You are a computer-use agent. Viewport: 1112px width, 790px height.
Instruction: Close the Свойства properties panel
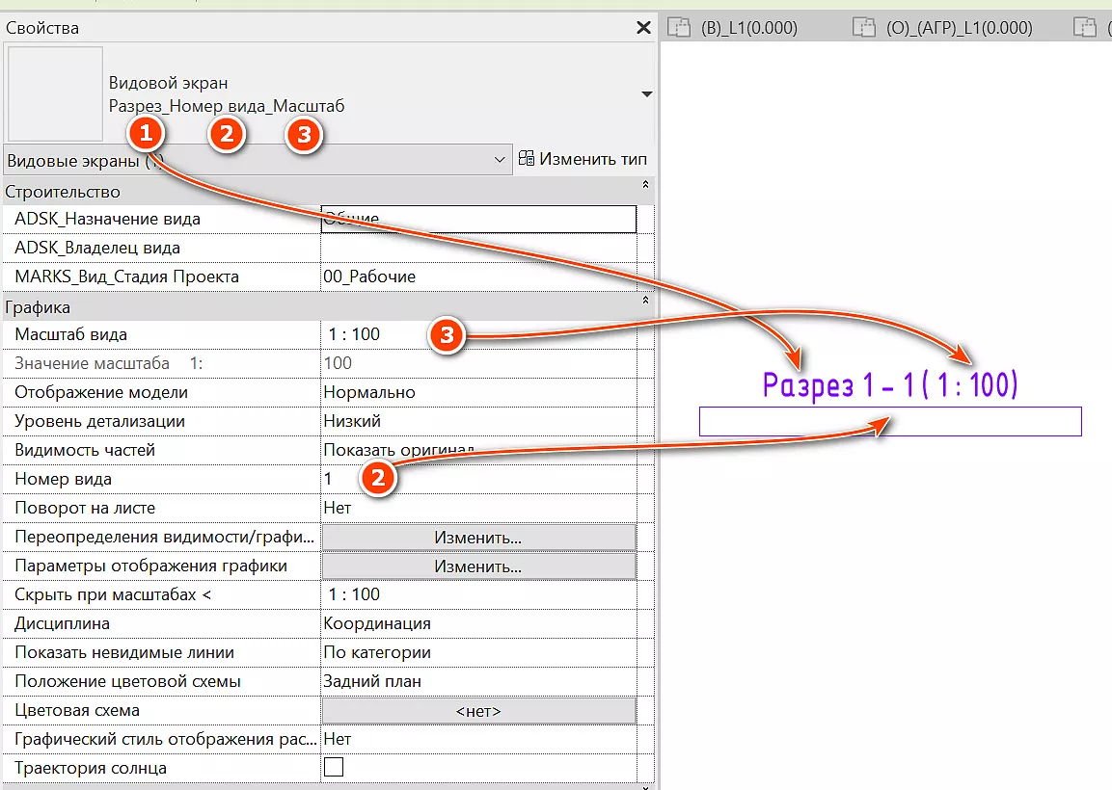click(643, 28)
